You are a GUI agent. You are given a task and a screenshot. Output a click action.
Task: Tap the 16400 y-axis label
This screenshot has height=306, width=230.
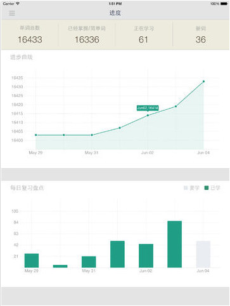(17, 140)
